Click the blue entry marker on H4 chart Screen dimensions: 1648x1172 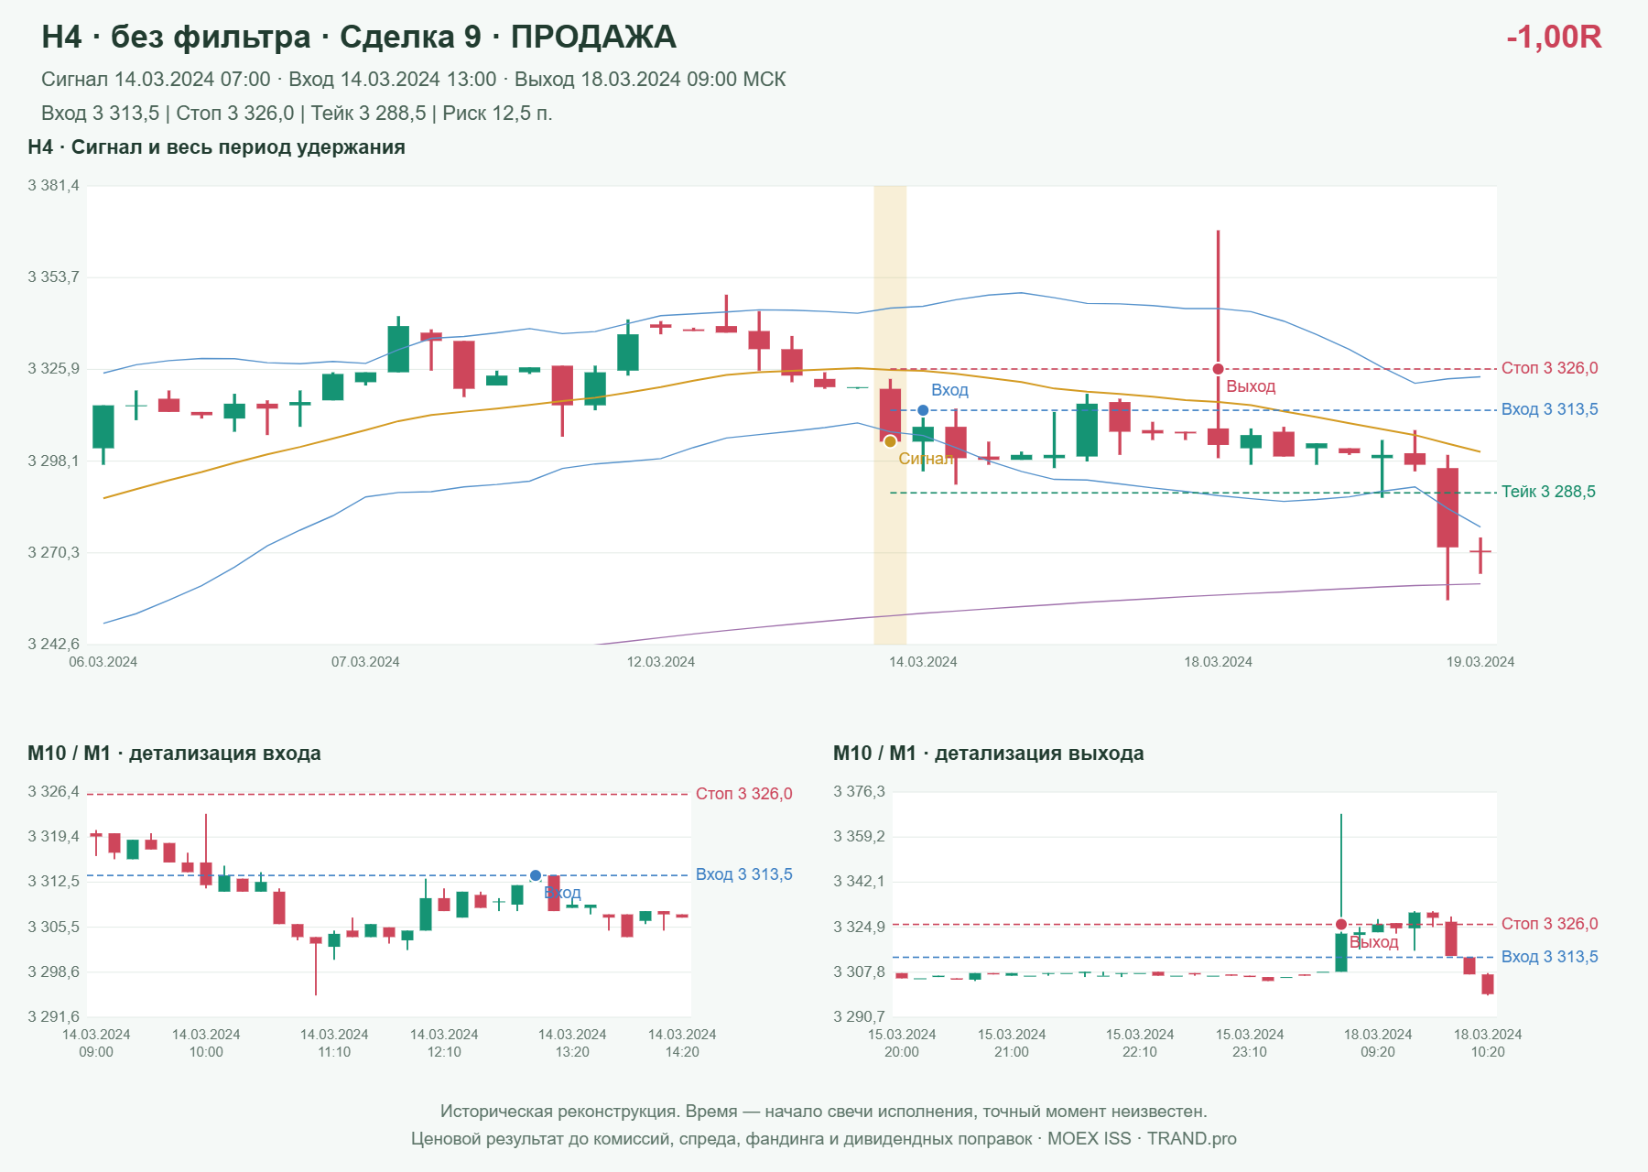coord(923,410)
